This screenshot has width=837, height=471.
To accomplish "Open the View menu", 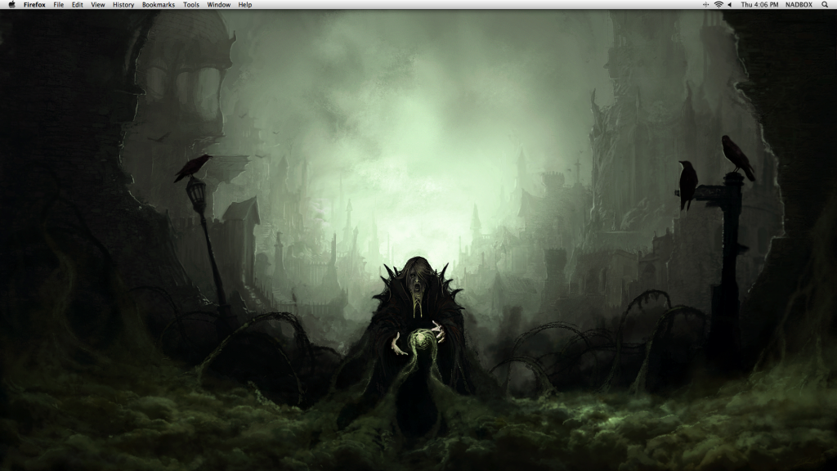I will pos(97,5).
